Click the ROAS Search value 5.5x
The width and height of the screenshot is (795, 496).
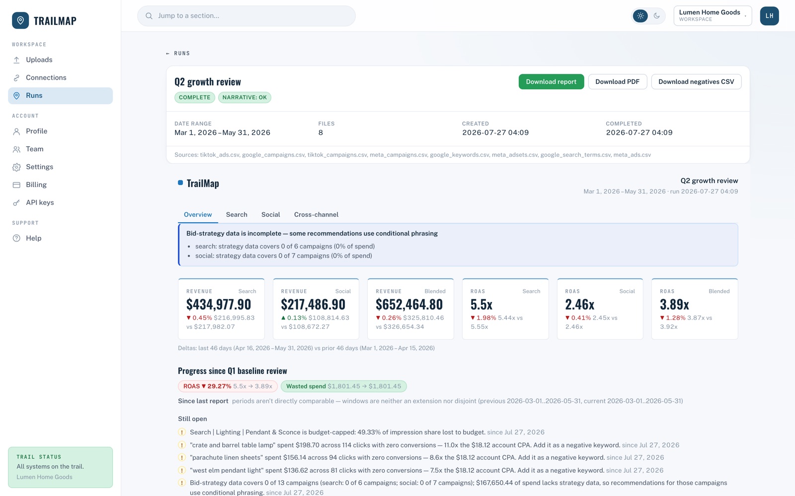481,305
